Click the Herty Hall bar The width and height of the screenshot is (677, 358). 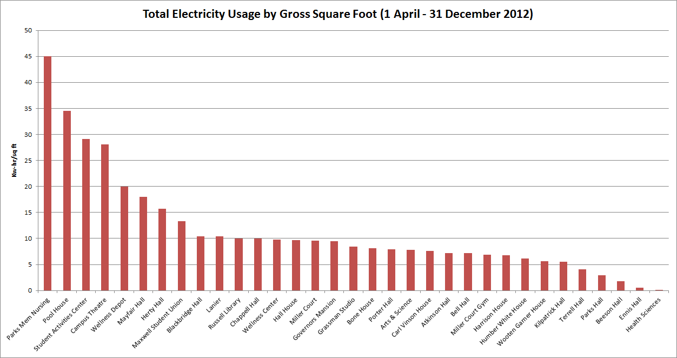162,249
